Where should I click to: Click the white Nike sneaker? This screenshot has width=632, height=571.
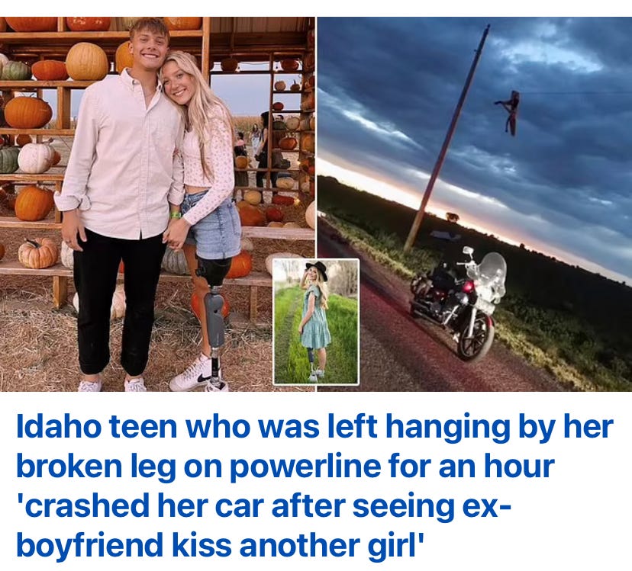tap(190, 375)
